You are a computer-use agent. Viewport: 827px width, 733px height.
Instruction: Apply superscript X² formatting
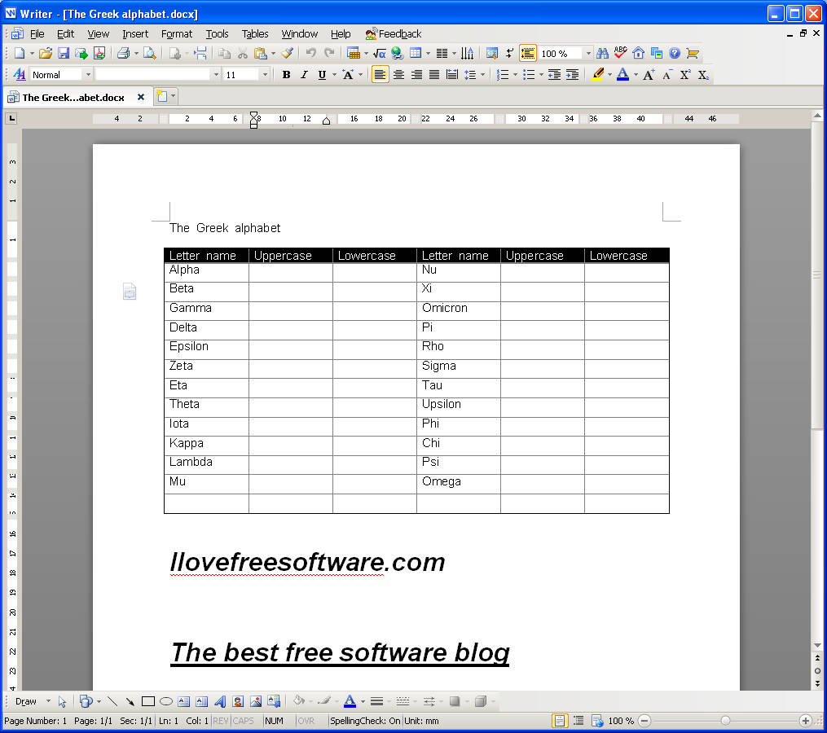tap(684, 75)
